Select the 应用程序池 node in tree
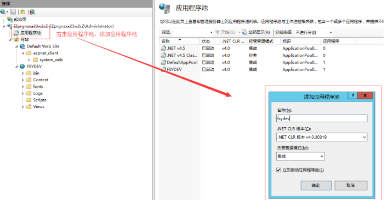Viewport: 388px width, 209px height. 31,33
